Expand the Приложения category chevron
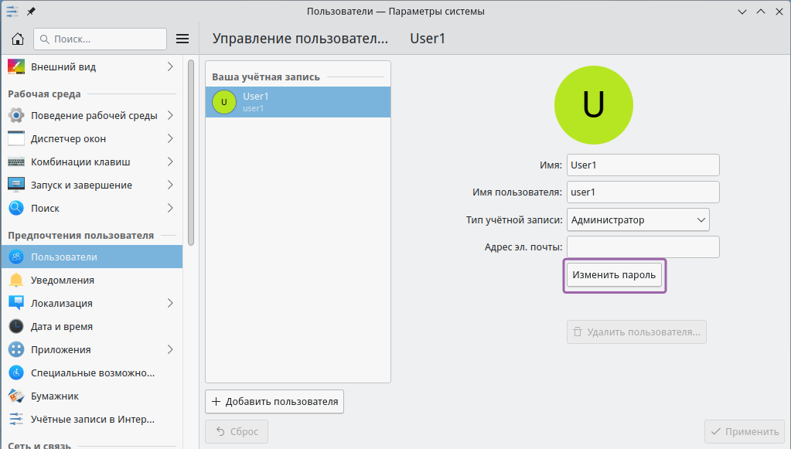 [169, 349]
